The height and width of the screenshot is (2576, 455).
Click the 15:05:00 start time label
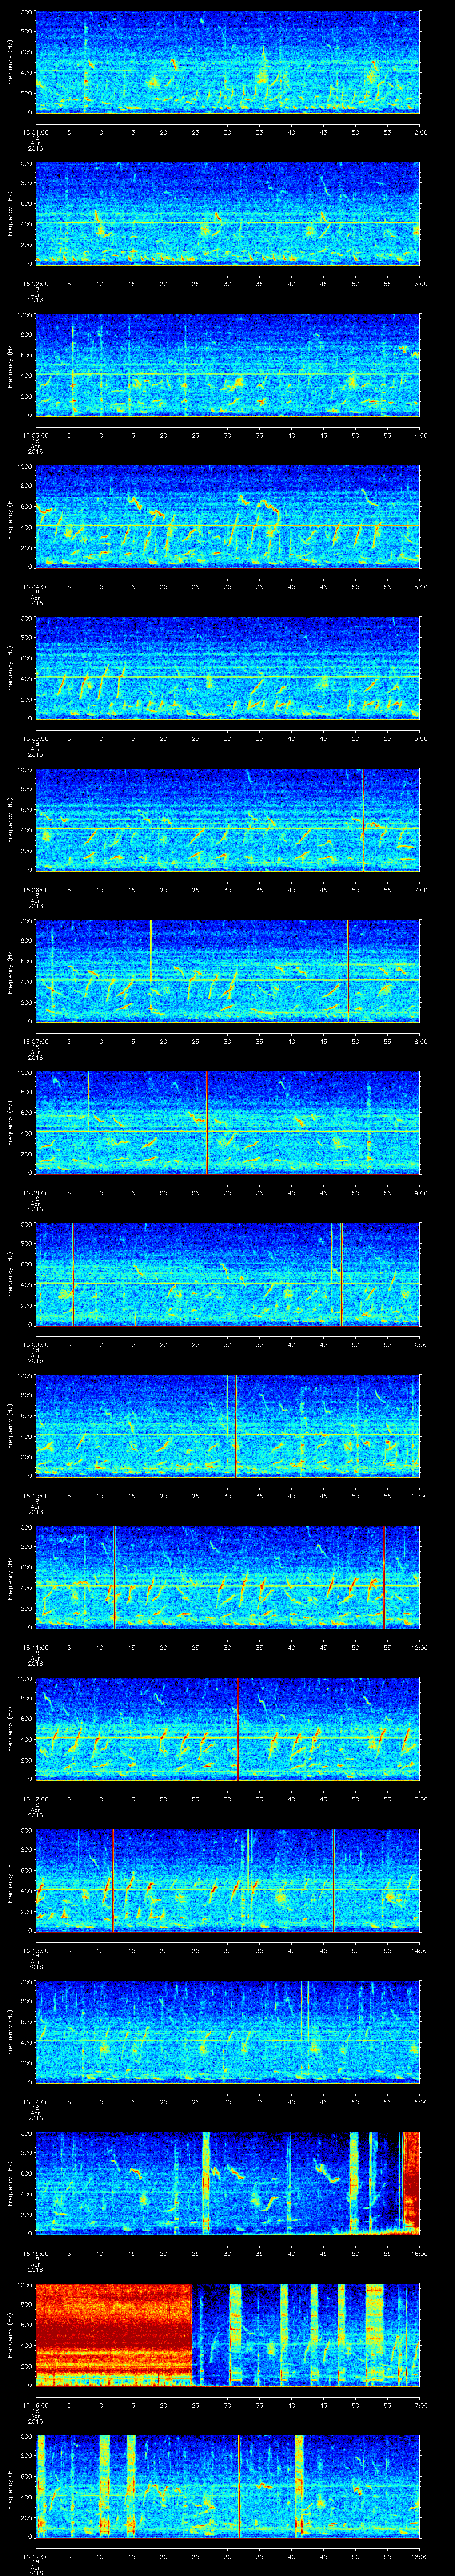tap(35, 738)
